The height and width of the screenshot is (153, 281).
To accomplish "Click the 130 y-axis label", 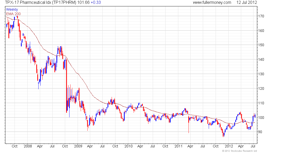I will 261,74.
